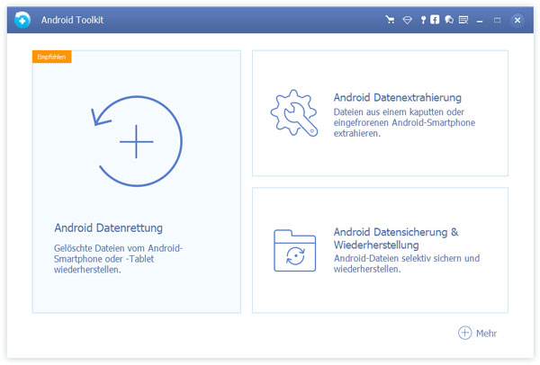Click the chat bubbles feedback icon

click(449, 20)
